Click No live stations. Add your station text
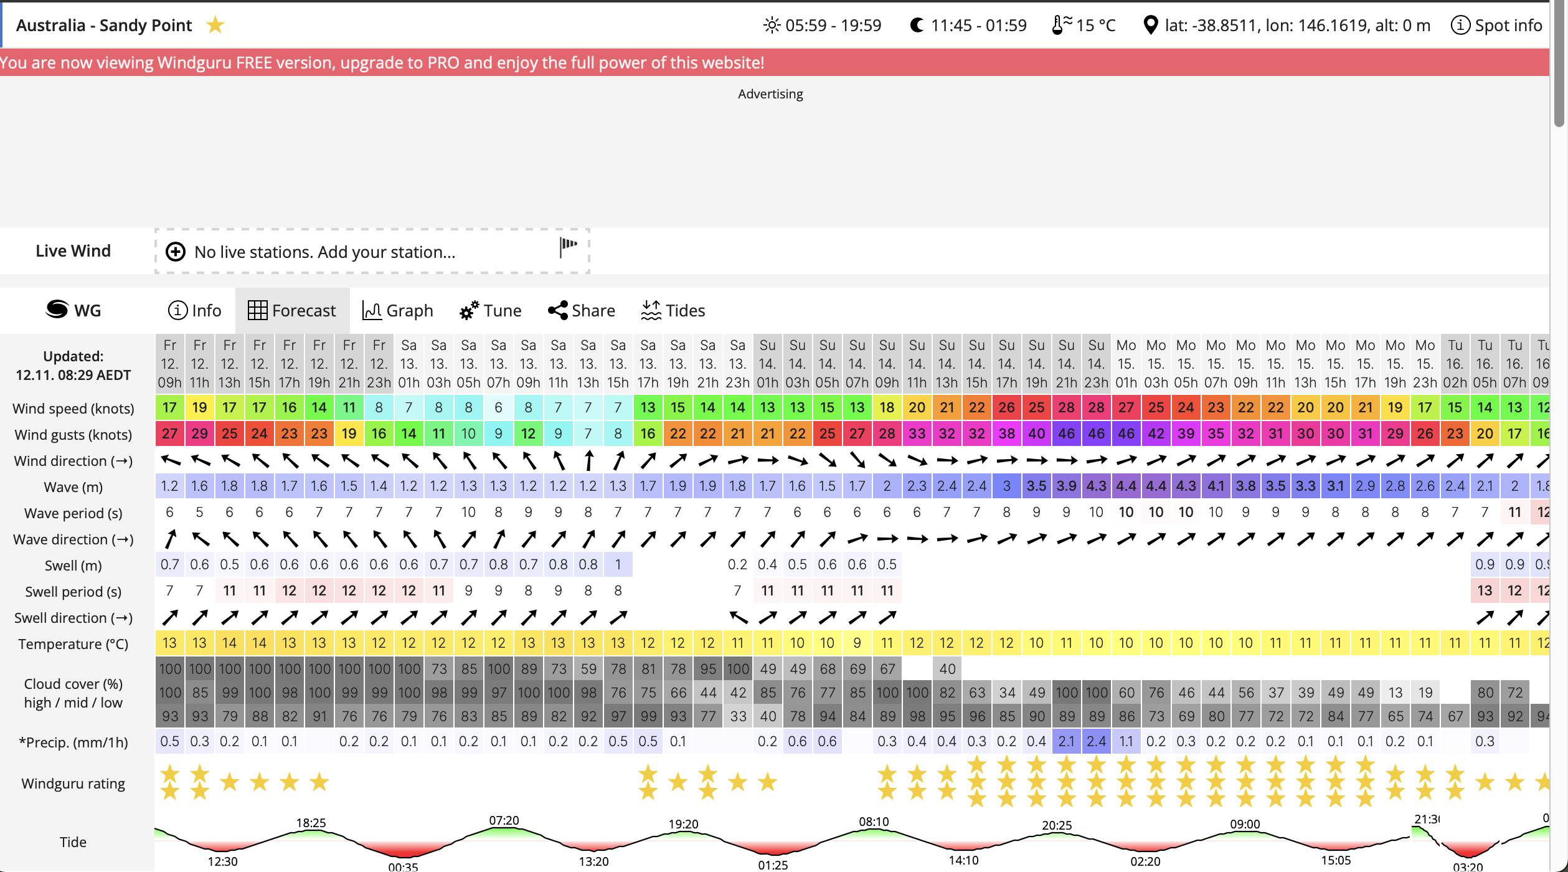The height and width of the screenshot is (872, 1568). 324,252
